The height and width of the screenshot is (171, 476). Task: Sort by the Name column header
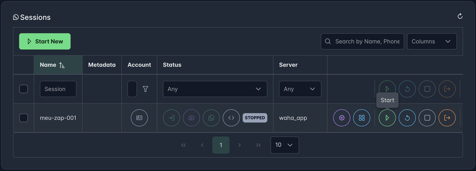[x=58, y=65]
